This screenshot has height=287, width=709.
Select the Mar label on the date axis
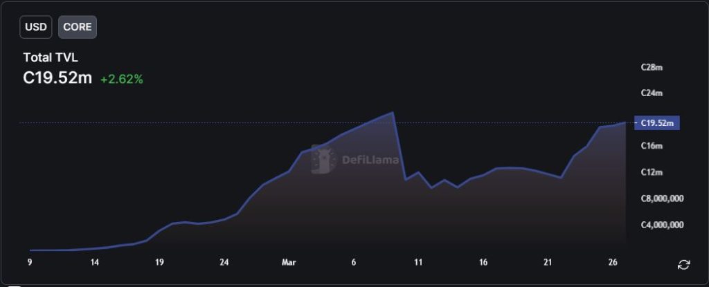(289, 263)
